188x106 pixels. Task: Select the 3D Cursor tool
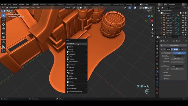pyautogui.click(x=3, y=20)
